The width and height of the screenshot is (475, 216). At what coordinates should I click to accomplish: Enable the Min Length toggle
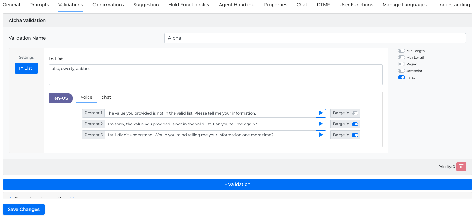coord(401,51)
